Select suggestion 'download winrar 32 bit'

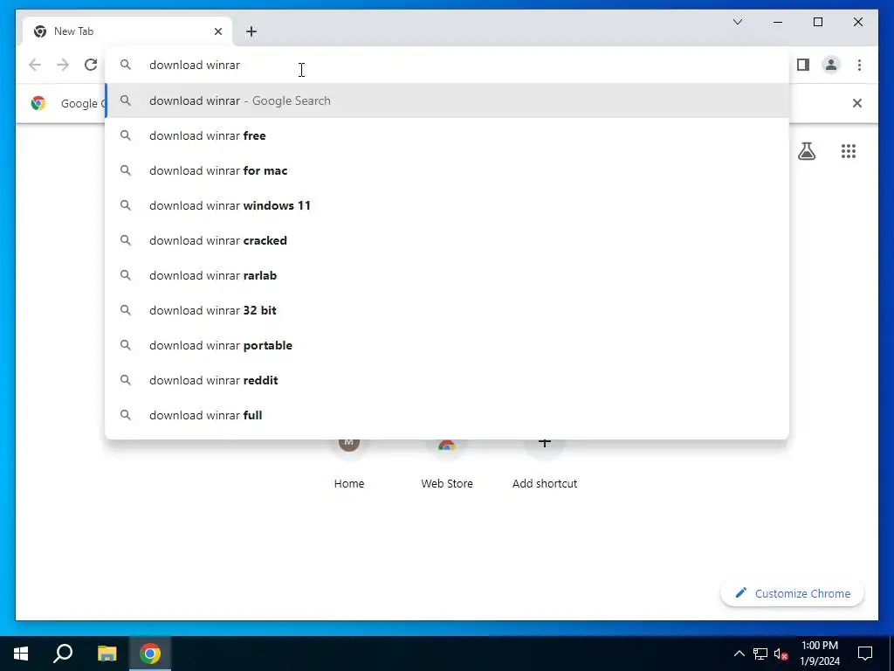point(447,310)
